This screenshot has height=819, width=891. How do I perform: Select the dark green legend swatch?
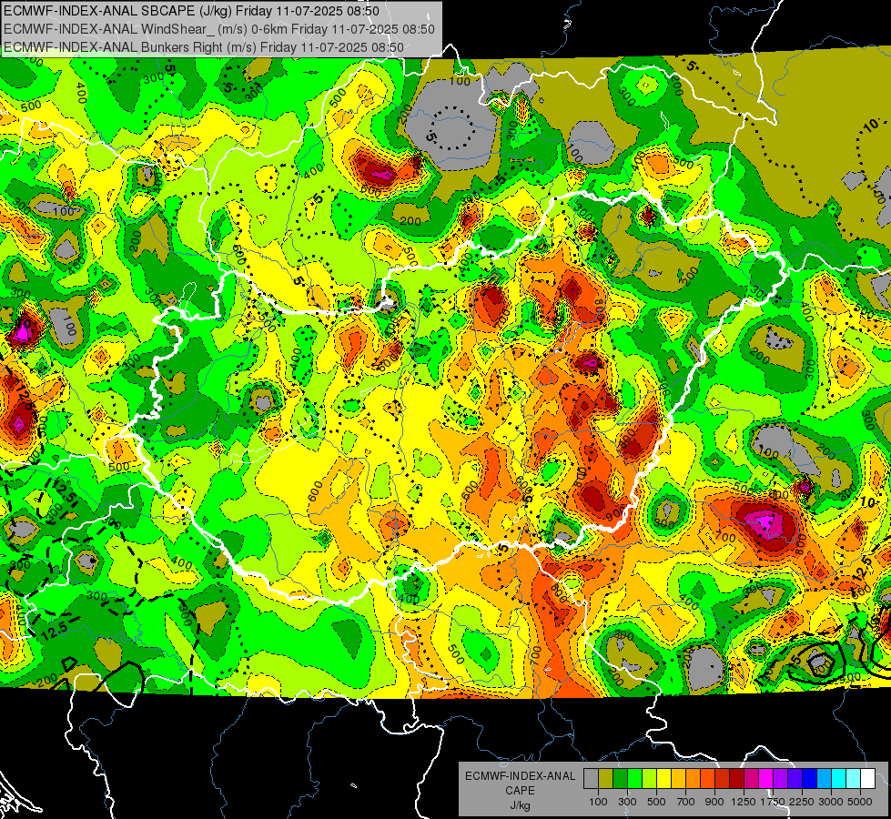point(620,779)
